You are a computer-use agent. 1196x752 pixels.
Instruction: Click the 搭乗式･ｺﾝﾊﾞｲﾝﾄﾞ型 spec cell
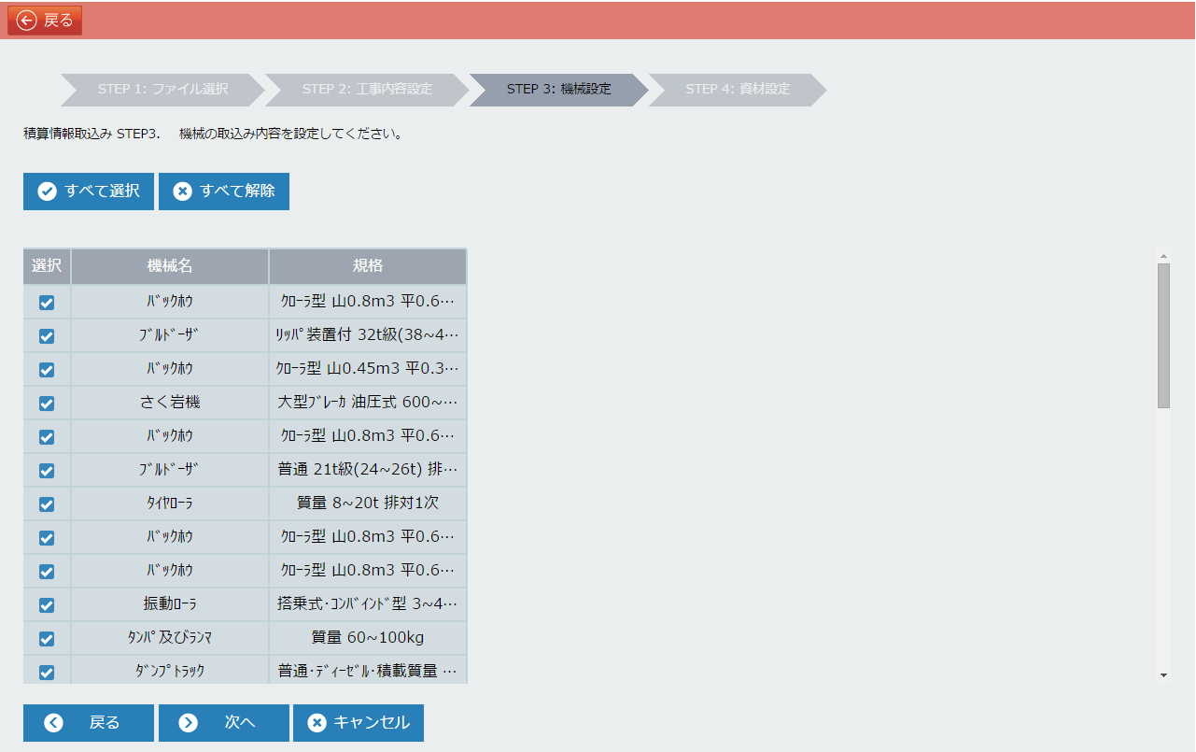coord(368,604)
